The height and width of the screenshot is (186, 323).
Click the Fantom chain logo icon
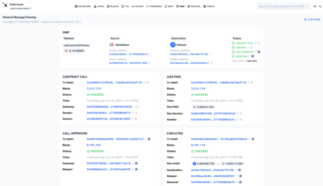tap(172, 45)
